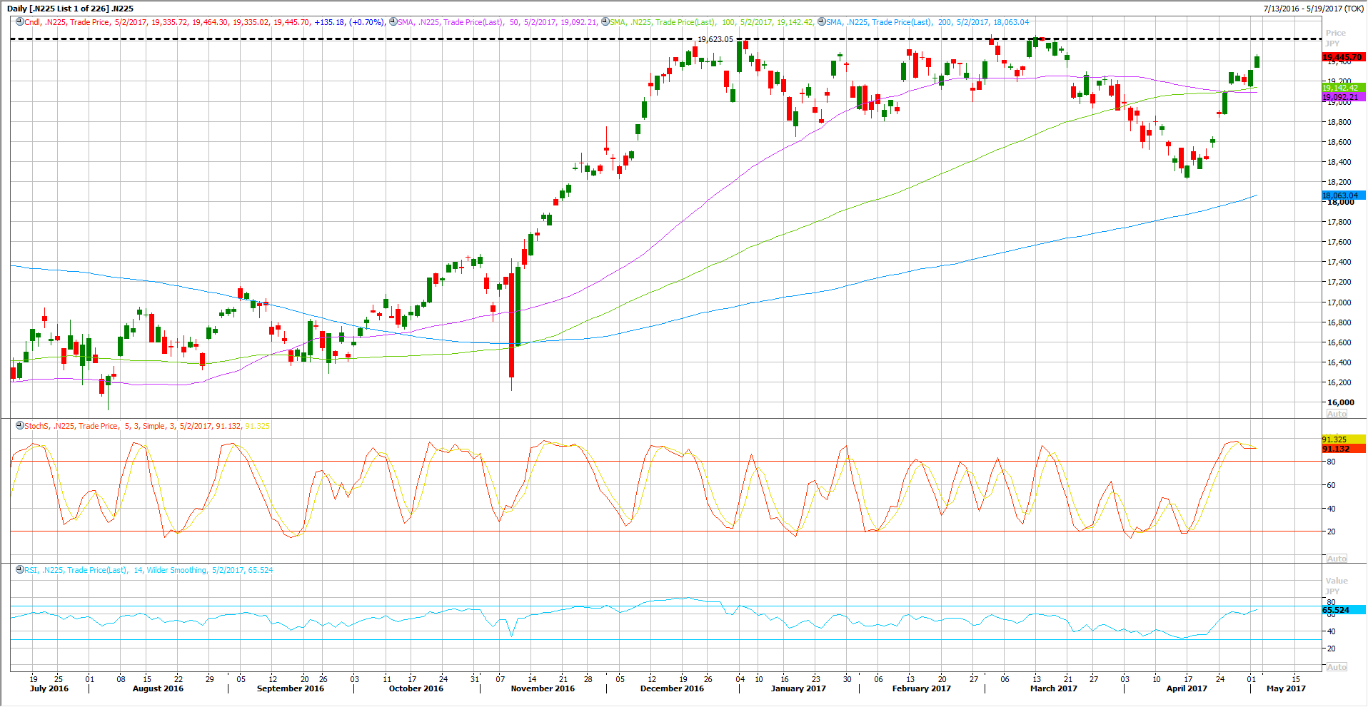Click the clock icon beside the SMA 200 legend
Viewport: 1368px width, 707px height.
point(822,22)
